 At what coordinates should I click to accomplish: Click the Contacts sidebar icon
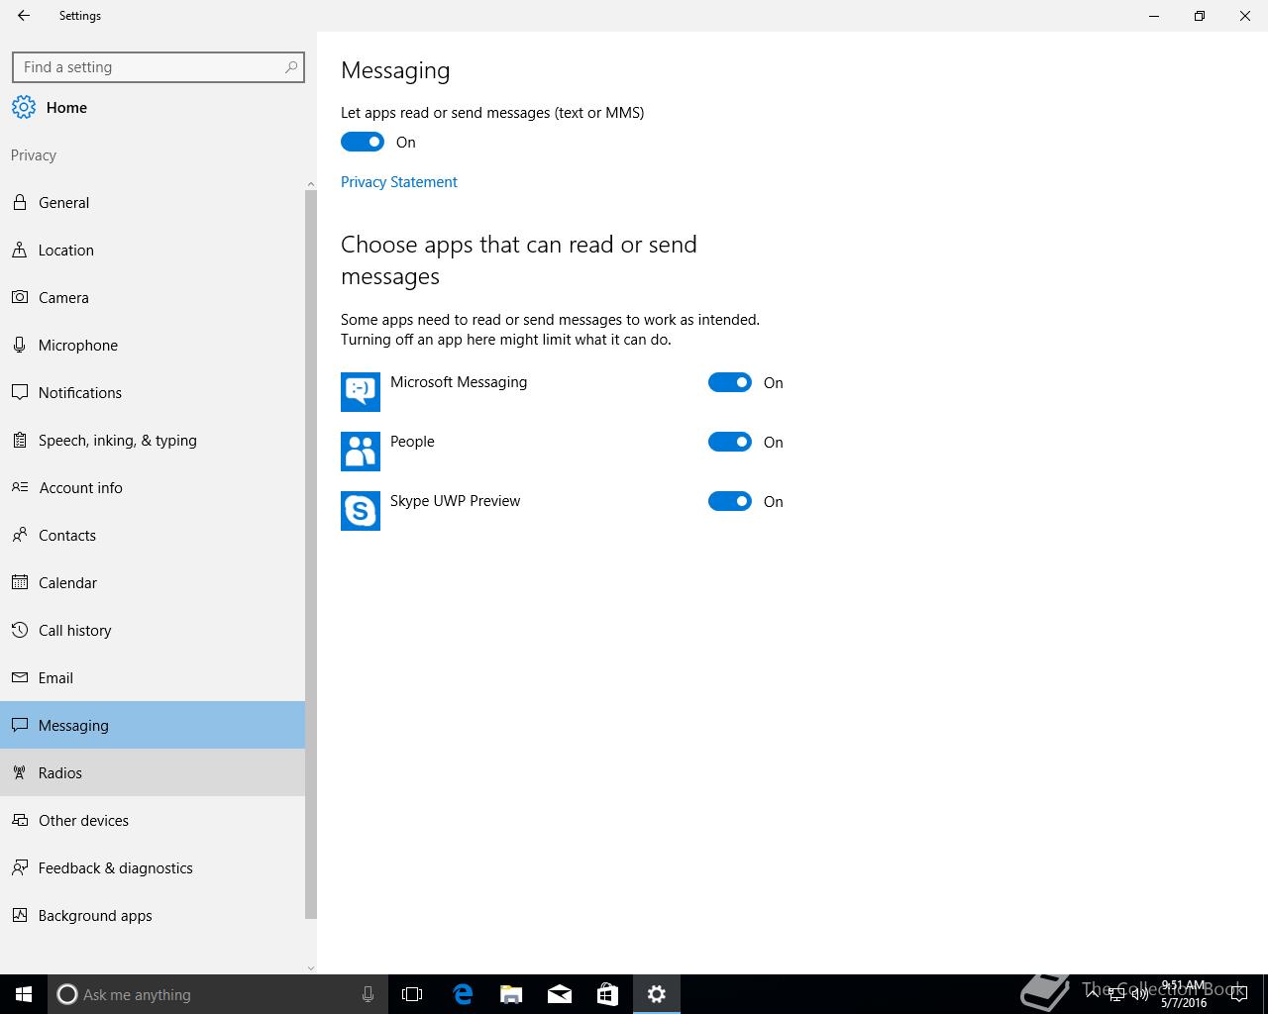point(20,535)
